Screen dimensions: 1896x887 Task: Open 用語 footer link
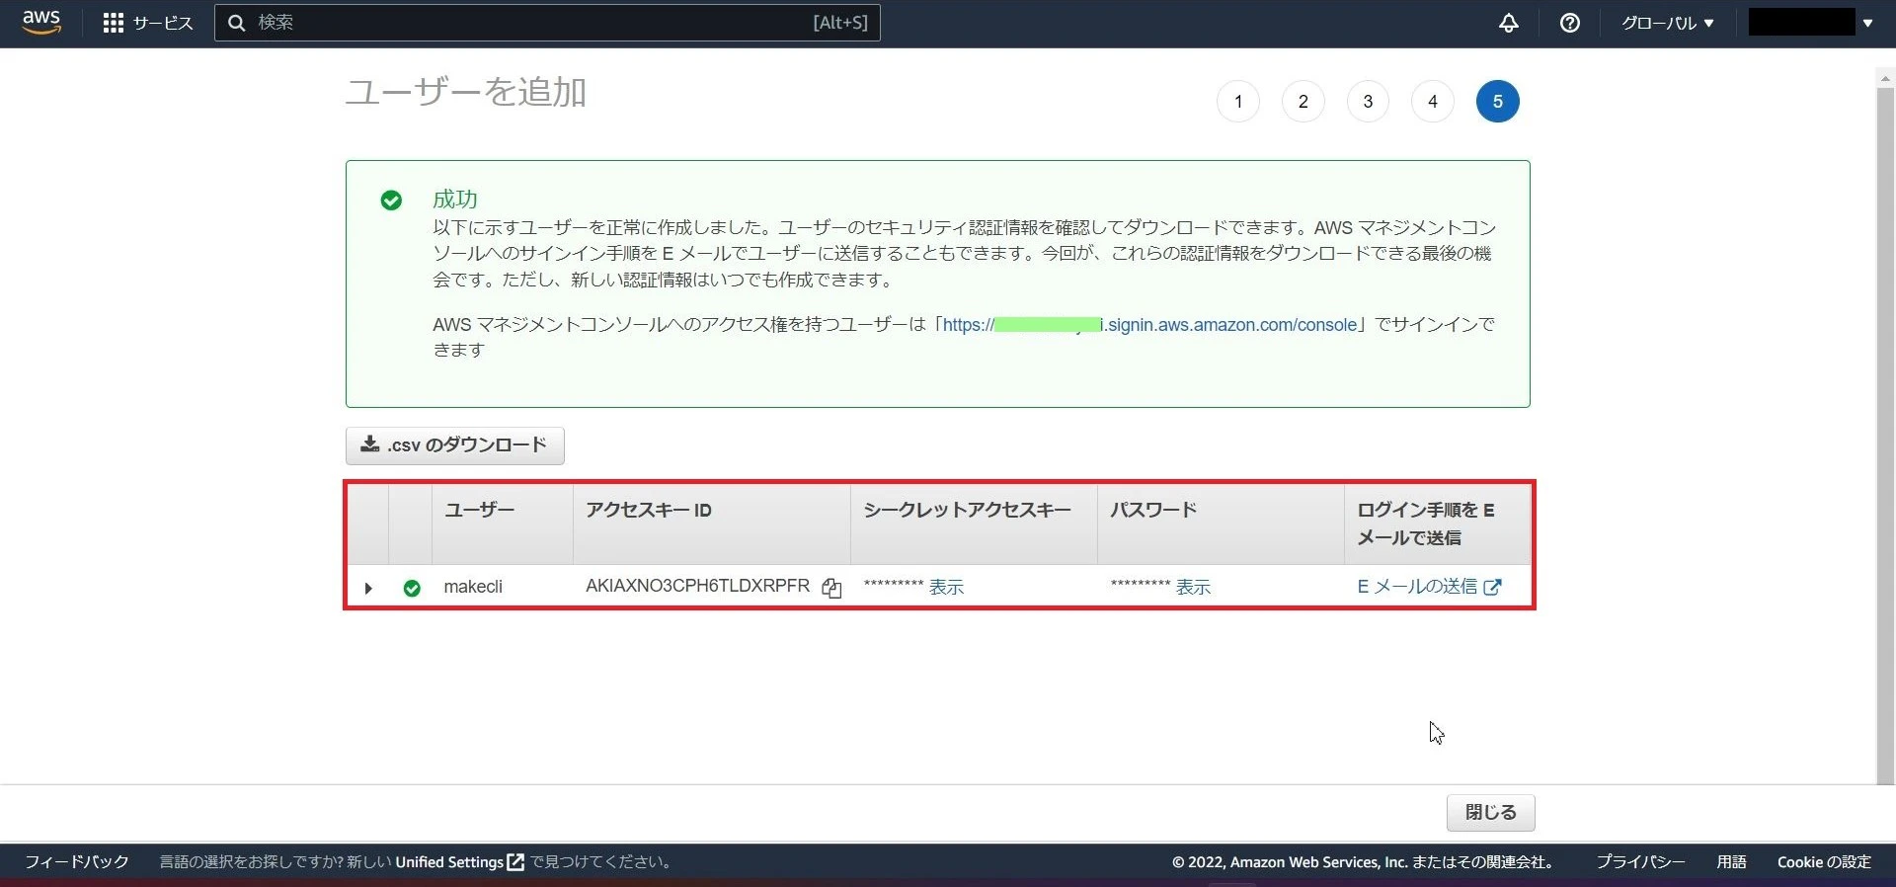[1731, 862]
